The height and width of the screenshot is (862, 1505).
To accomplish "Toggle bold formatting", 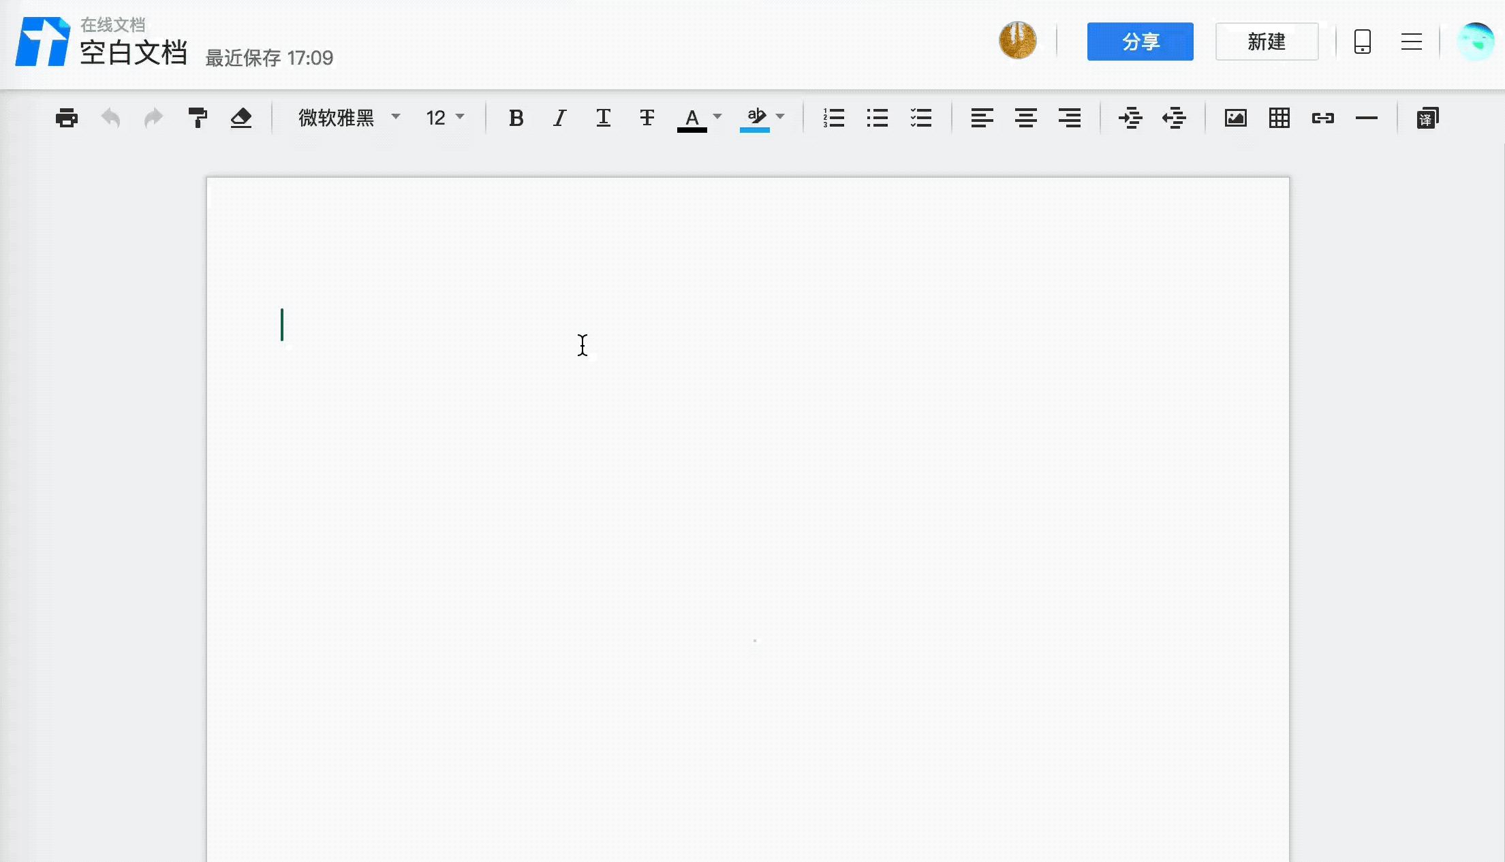I will (516, 118).
